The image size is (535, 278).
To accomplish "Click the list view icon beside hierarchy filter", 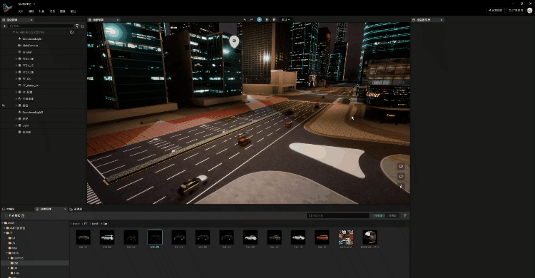I will point(82,26).
